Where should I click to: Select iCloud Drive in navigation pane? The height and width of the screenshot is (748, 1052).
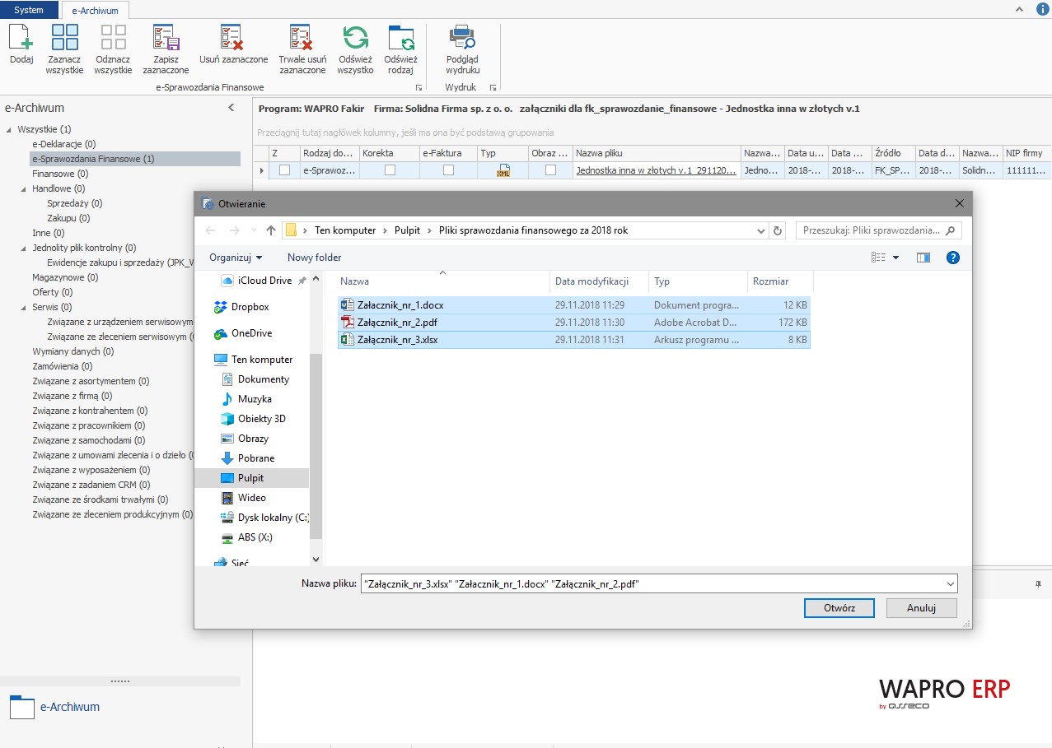pyautogui.click(x=264, y=281)
